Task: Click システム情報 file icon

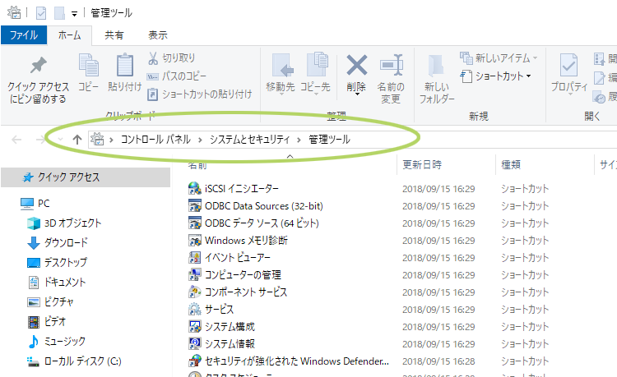Action: [x=195, y=344]
